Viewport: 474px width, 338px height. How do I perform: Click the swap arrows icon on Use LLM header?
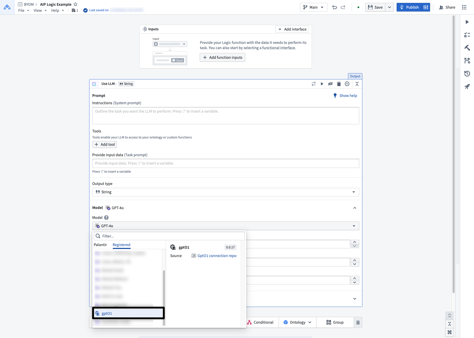pyautogui.click(x=313, y=84)
